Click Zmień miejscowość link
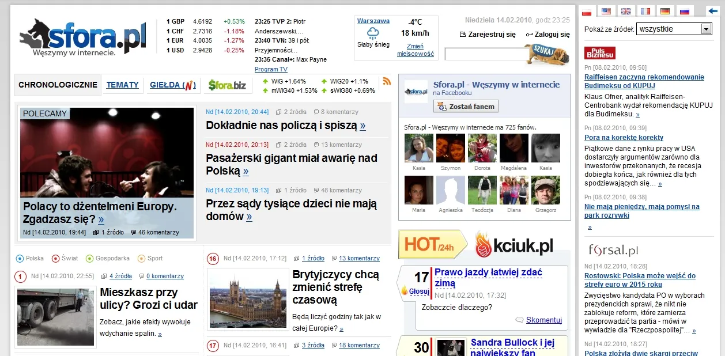The width and height of the screenshot is (725, 356). coord(415,50)
